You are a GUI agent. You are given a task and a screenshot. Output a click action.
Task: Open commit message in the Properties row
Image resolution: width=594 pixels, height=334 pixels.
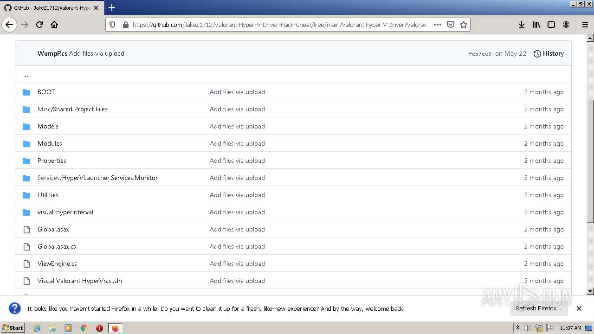(237, 161)
